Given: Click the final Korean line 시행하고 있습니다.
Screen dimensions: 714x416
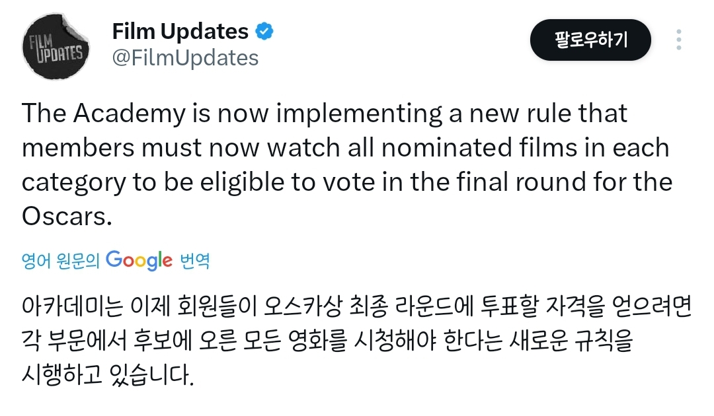Looking at the screenshot, I should [108, 376].
